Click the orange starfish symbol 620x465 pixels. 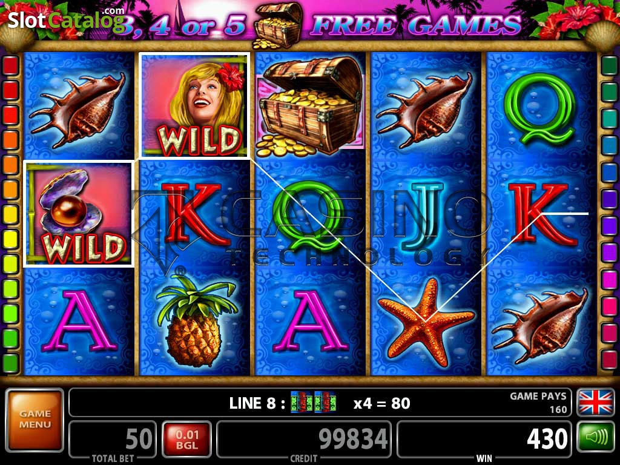[x=426, y=322]
